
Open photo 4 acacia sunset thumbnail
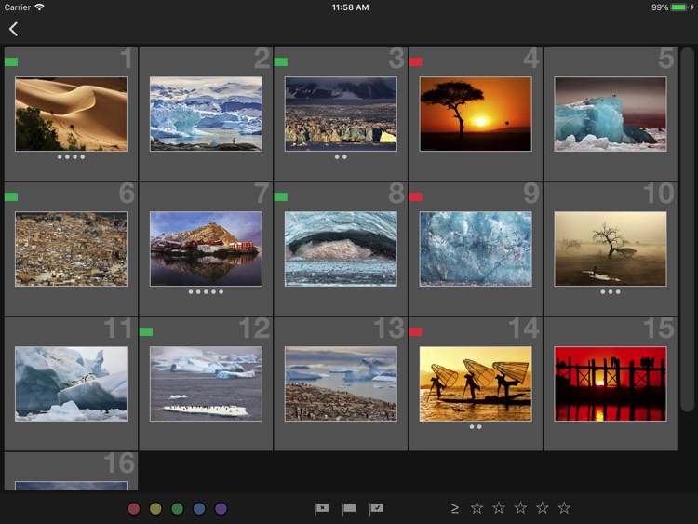click(x=476, y=114)
